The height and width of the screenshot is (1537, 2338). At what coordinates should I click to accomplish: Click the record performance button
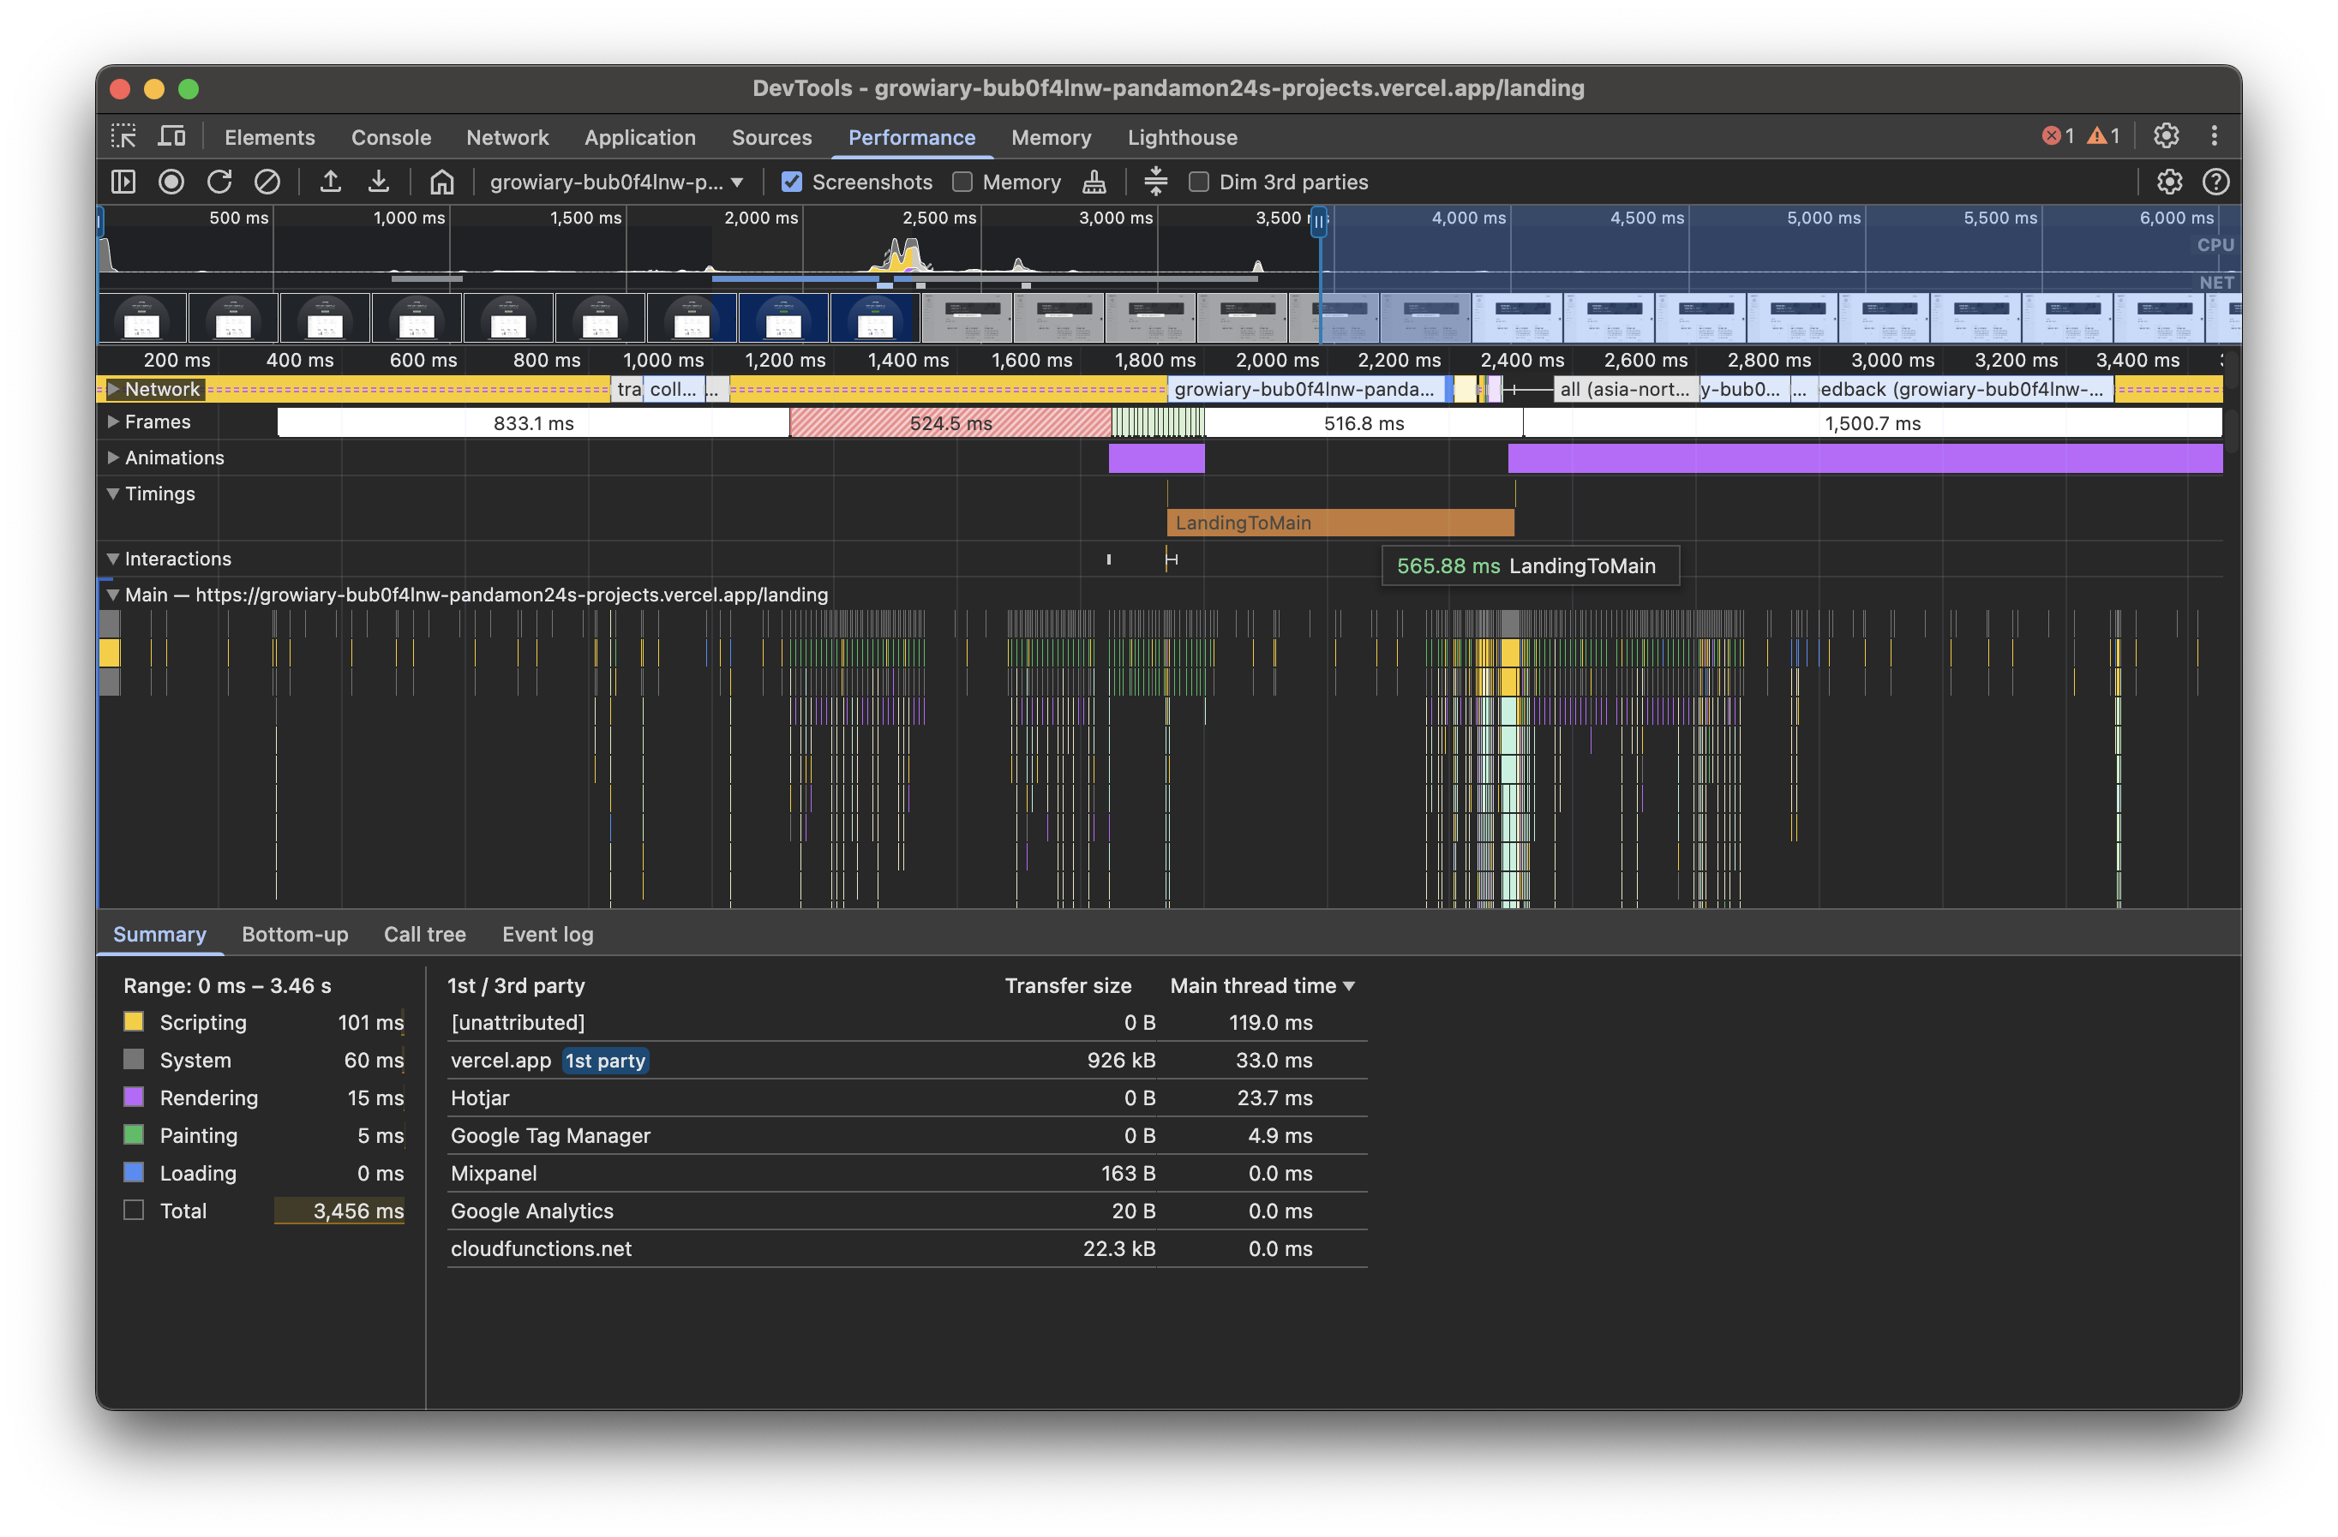(x=171, y=182)
